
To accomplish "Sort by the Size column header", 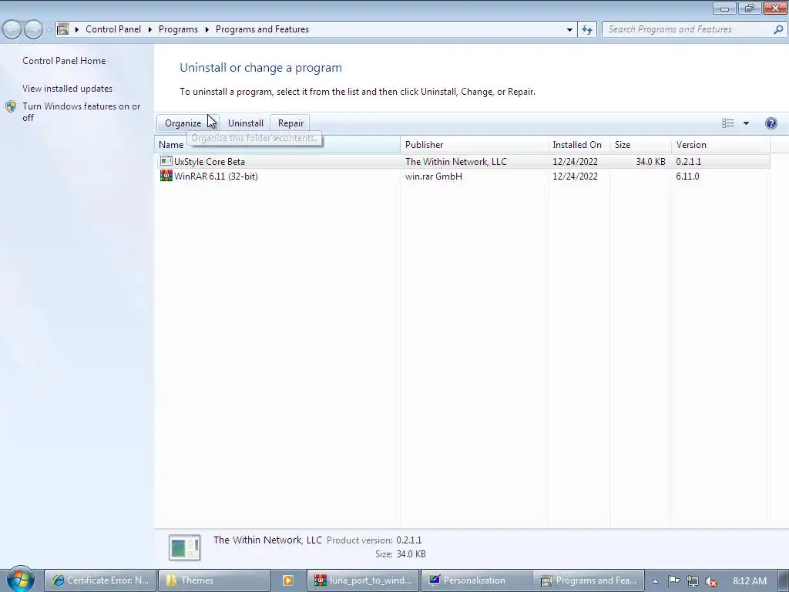I will [640, 145].
